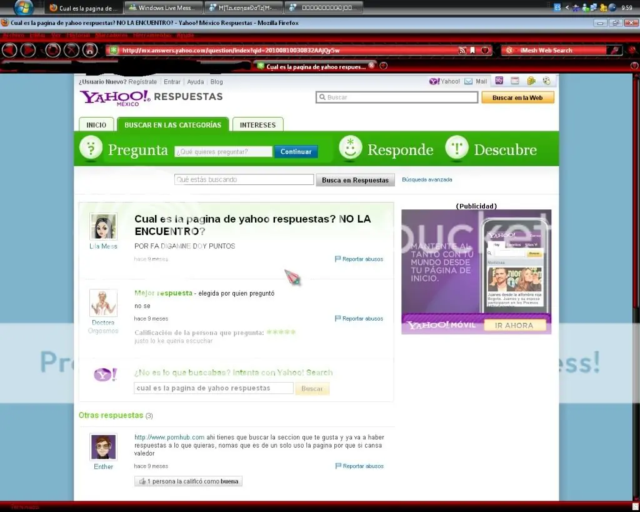Click the Descubre heading
This screenshot has height=512, width=640.
[x=505, y=150]
